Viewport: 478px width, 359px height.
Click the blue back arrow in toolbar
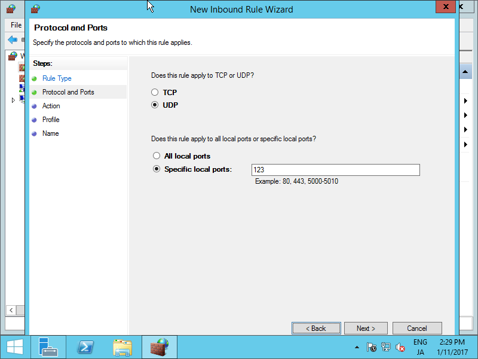(x=13, y=39)
